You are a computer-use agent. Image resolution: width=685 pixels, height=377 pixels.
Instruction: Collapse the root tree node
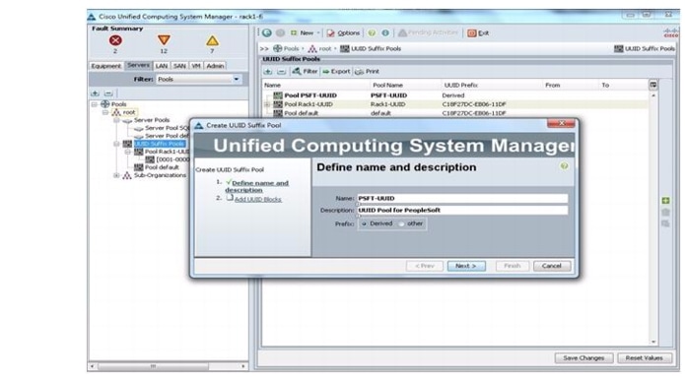tap(105, 112)
